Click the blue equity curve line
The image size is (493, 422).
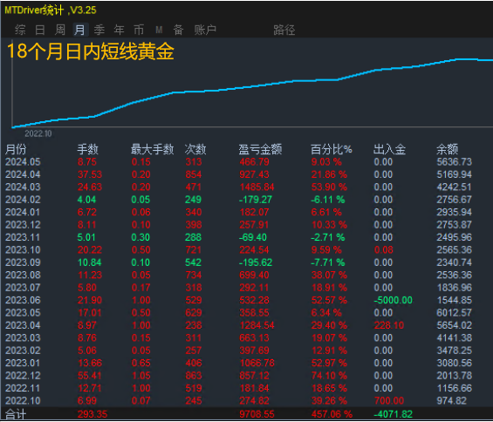[251, 87]
